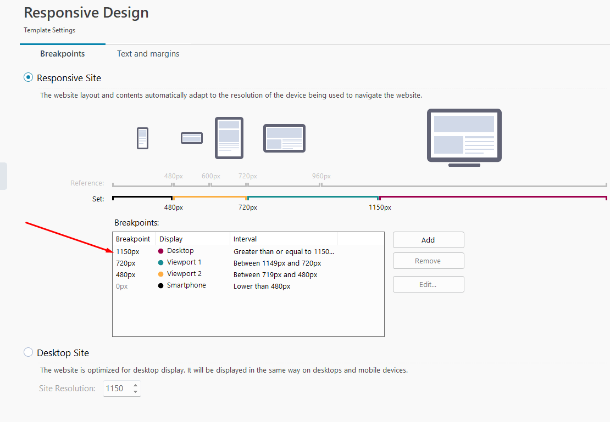The image size is (610, 422).
Task: Click the landscape smartphone device icon
Action: 192,138
